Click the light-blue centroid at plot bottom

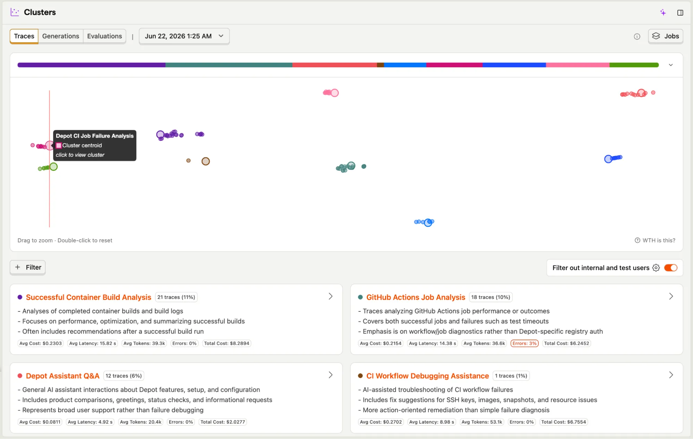coord(428,223)
